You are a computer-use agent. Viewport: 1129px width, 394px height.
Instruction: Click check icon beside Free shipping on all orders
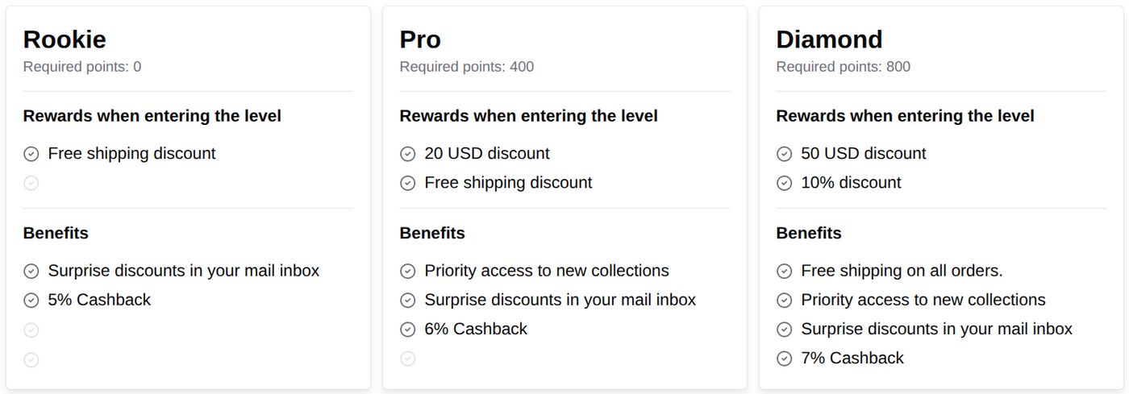pos(784,272)
